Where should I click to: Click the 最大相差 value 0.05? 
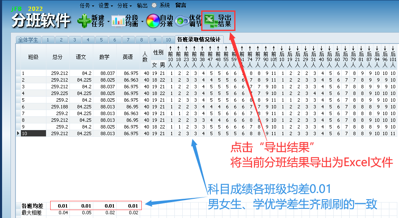pyautogui.click(x=87, y=213)
